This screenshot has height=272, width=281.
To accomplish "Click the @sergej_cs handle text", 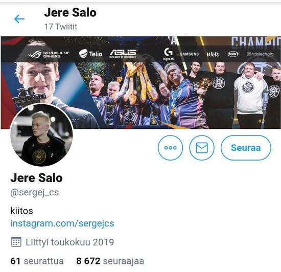I will [x=35, y=193].
